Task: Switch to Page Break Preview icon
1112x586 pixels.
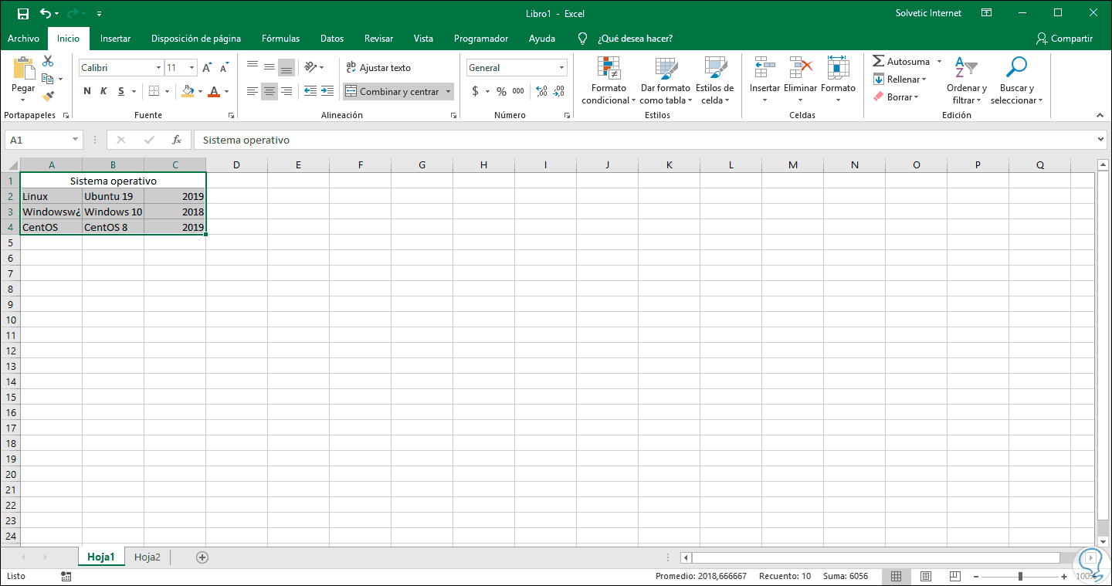Action: (x=955, y=576)
